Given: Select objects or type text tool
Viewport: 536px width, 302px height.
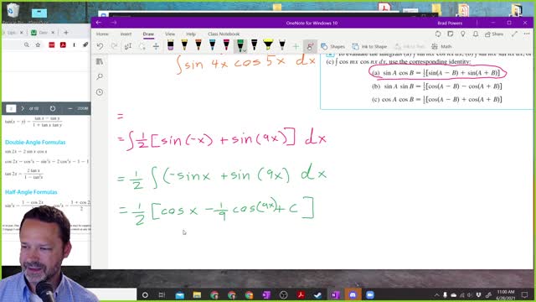Looking at the screenshot, I should point(128,46).
